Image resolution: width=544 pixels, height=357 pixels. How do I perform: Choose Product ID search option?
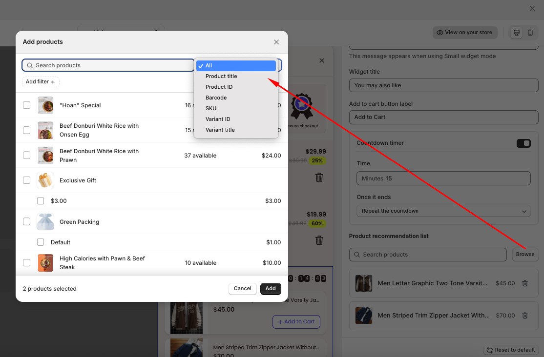point(236,87)
